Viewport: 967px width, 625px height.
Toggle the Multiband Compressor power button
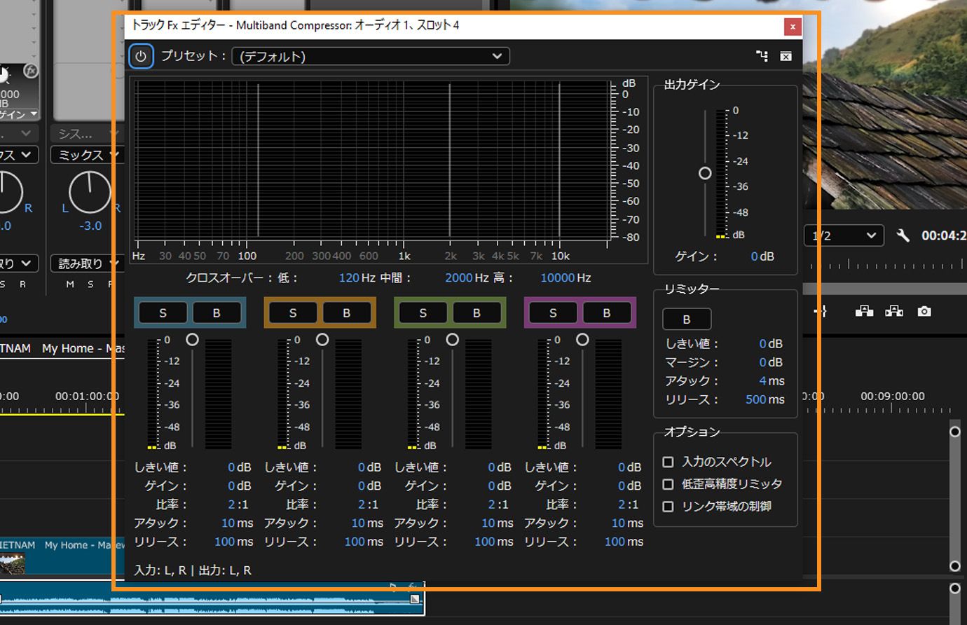(141, 56)
